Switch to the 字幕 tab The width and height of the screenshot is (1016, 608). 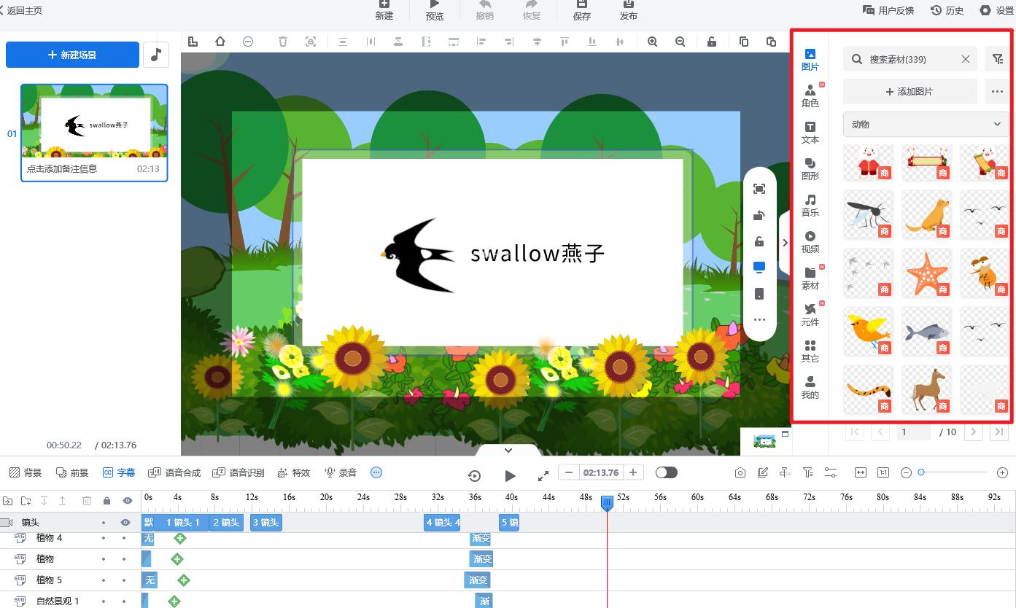click(119, 472)
